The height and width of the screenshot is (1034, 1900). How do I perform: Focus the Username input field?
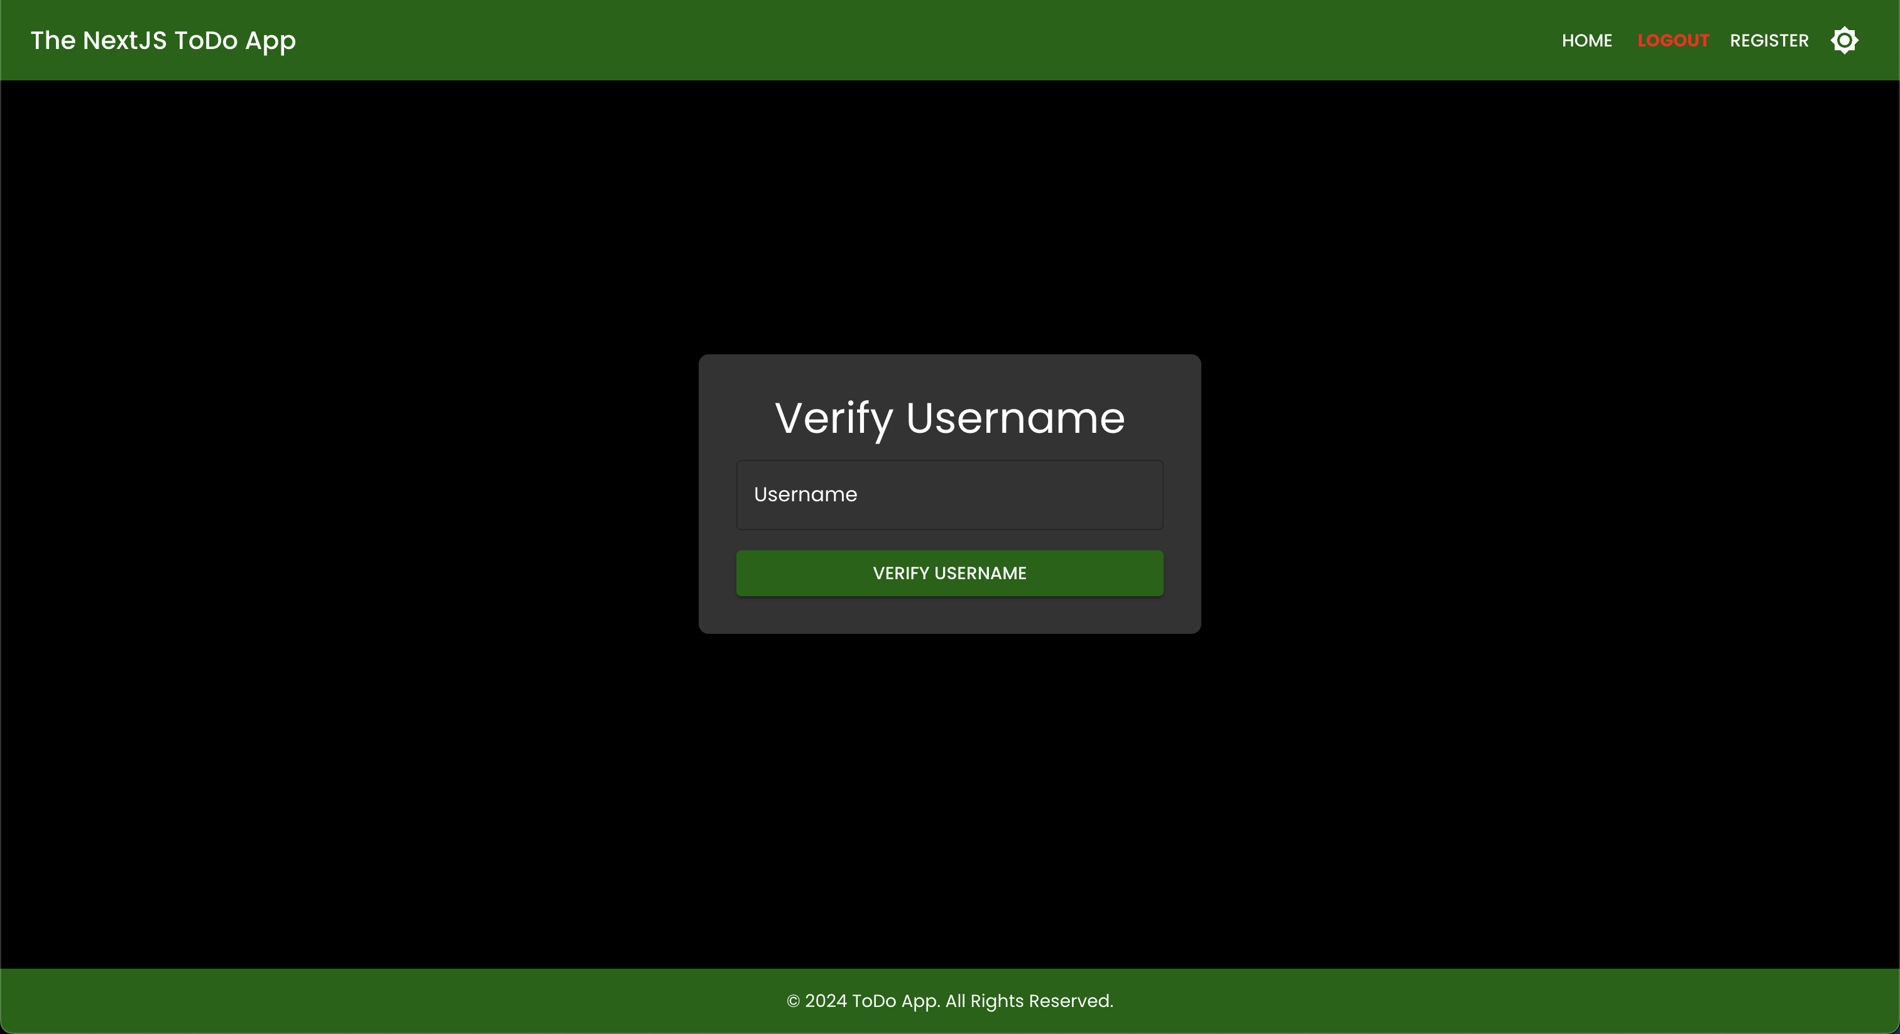click(x=949, y=495)
